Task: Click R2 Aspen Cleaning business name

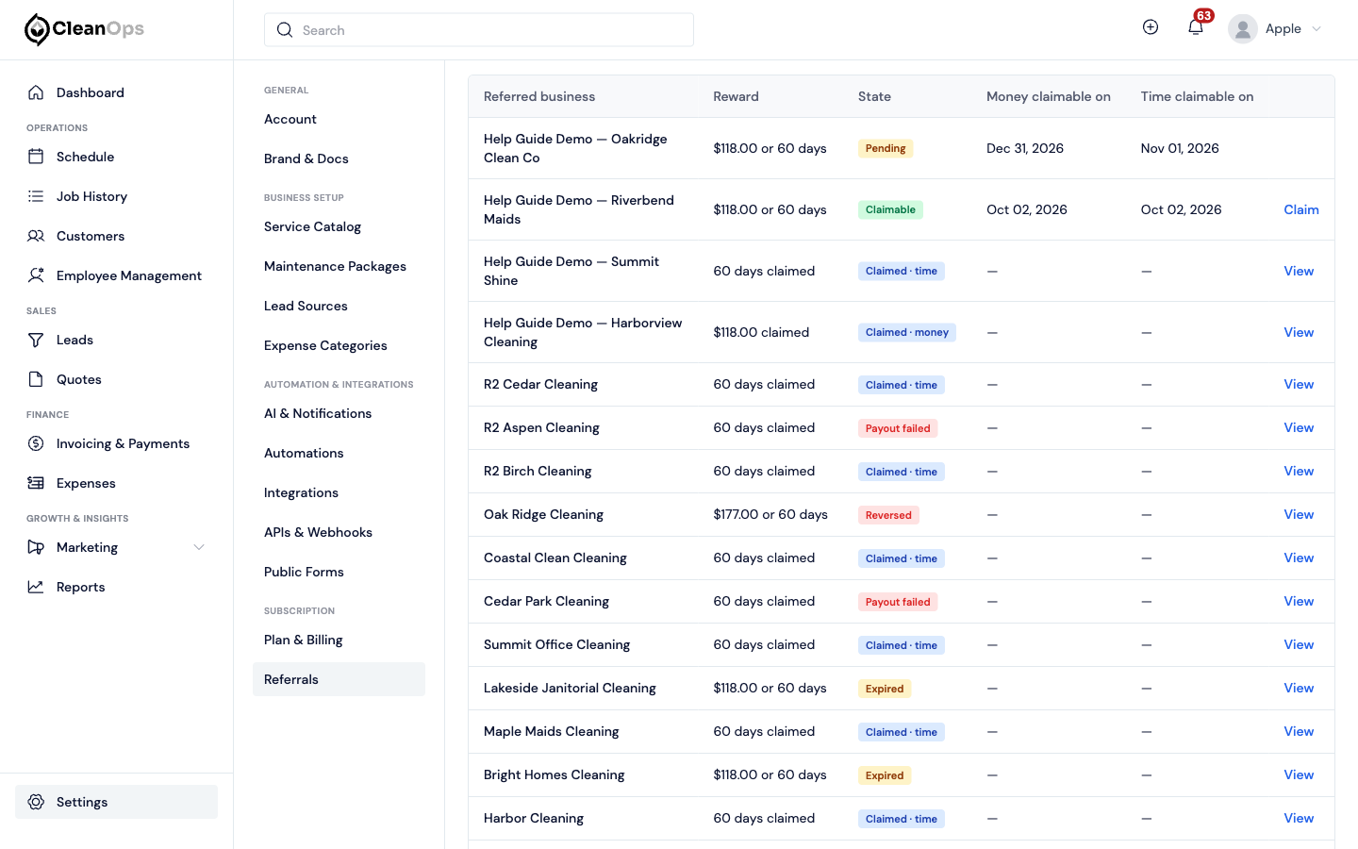Action: click(x=541, y=427)
